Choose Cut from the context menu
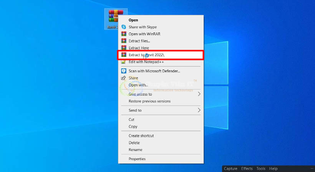Screen dimensions: 315x172 click(x=131, y=120)
